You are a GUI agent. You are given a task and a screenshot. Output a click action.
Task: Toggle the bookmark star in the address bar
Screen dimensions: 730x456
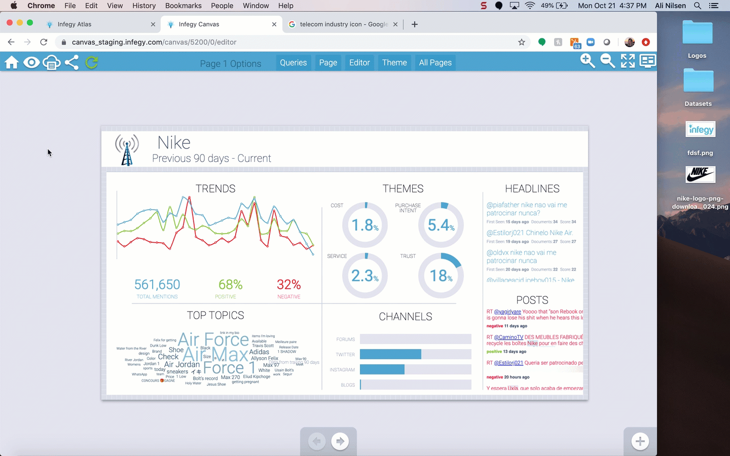522,42
